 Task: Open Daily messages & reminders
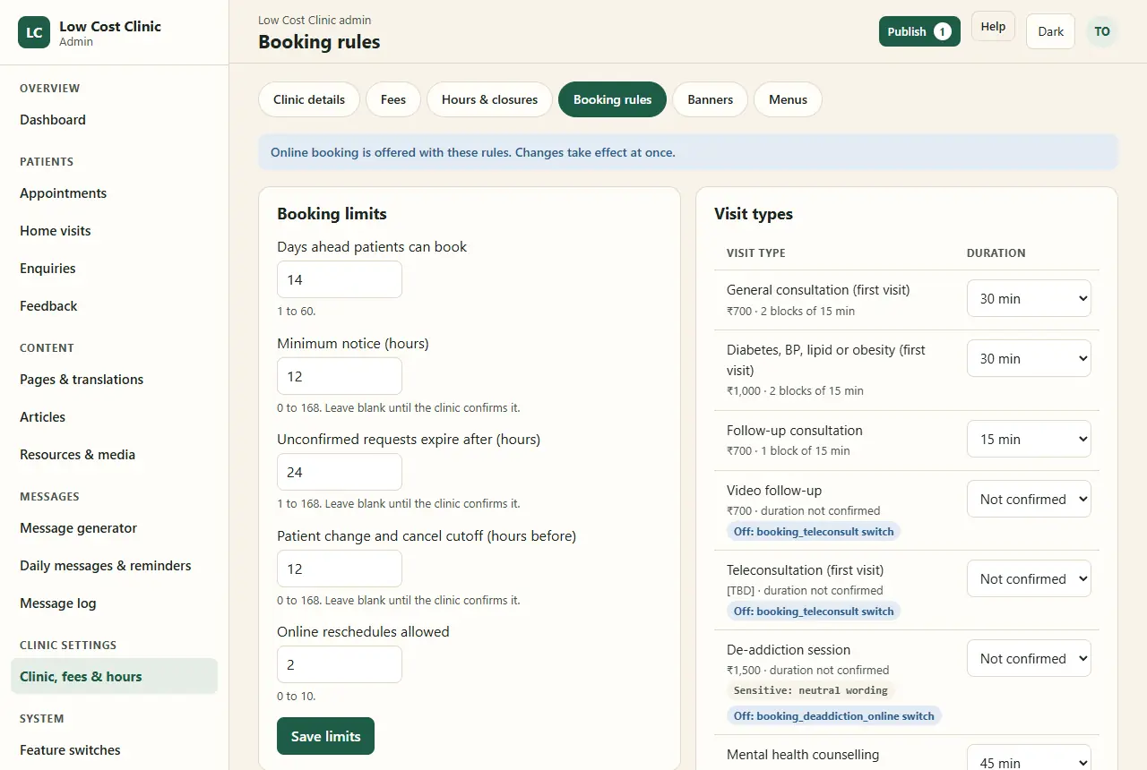[x=114, y=566]
